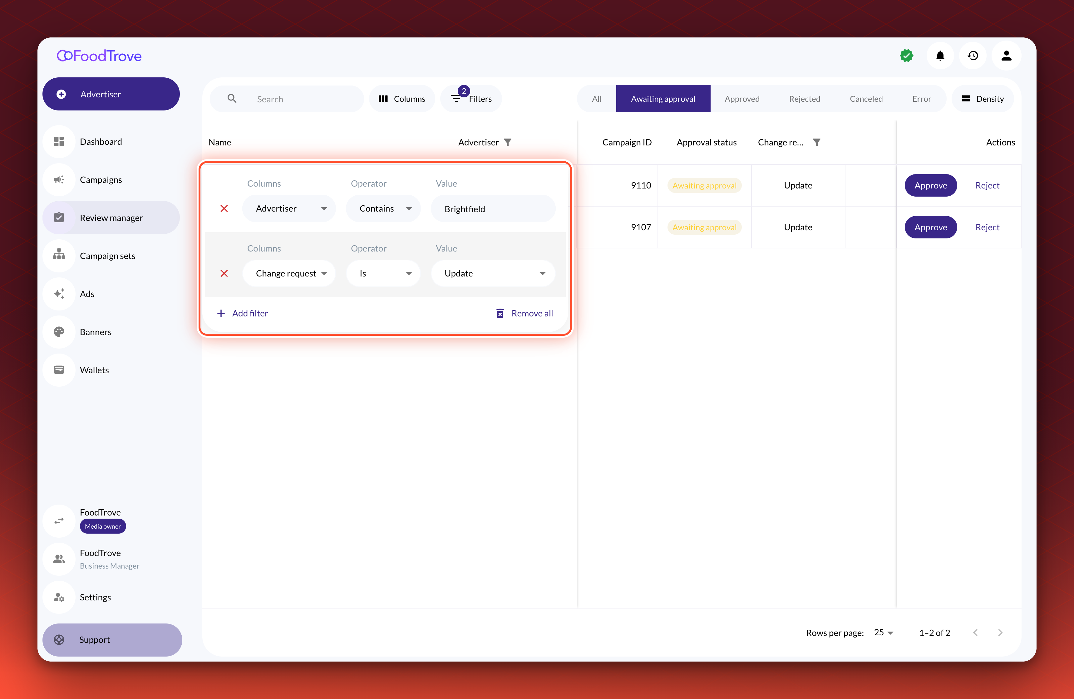1074x699 pixels.
Task: Expand the Advertiser column dropdown
Action: 289,208
